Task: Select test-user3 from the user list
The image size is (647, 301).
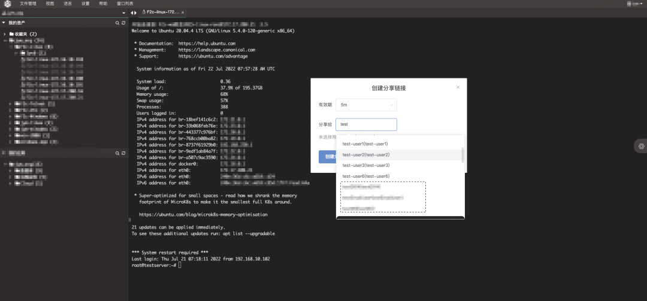Action: click(400, 165)
